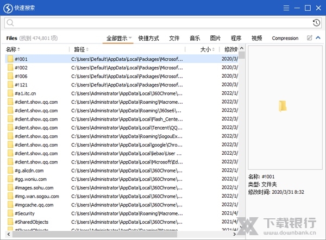Click folder icon of #!002 row
326x240 pixels.
pyautogui.click(x=10, y=67)
